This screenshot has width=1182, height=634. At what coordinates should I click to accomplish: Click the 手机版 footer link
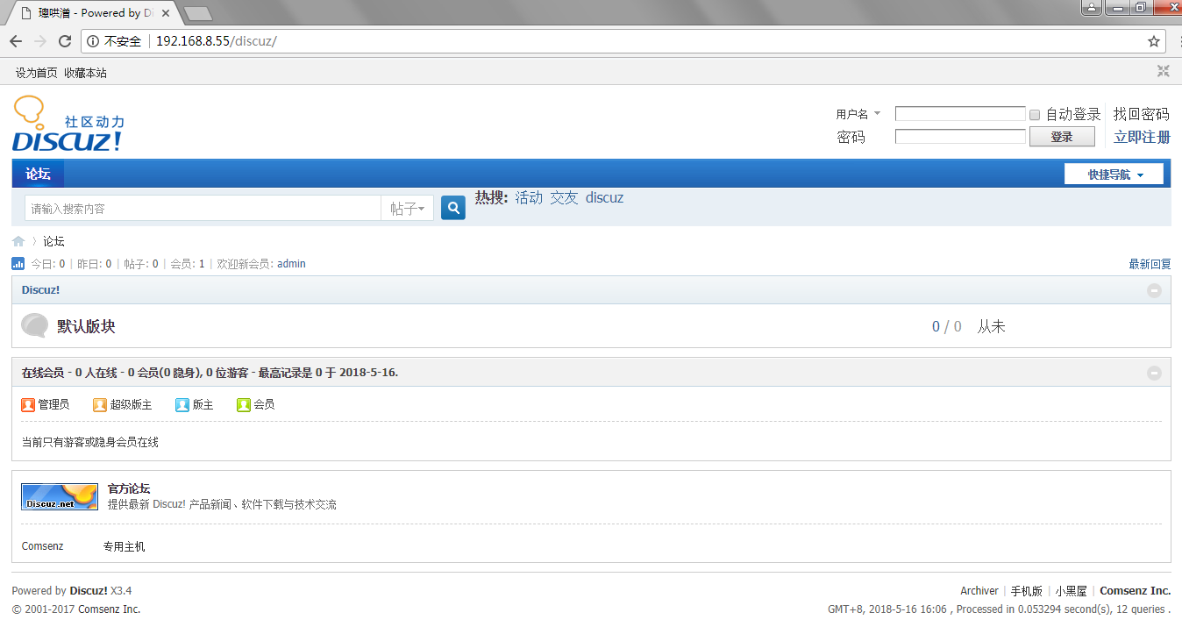1027,591
